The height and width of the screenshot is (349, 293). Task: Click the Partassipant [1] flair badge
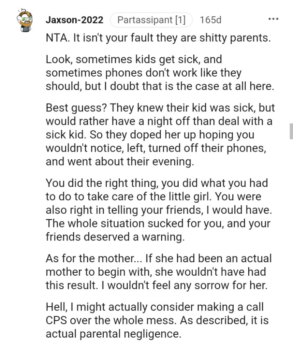click(151, 19)
